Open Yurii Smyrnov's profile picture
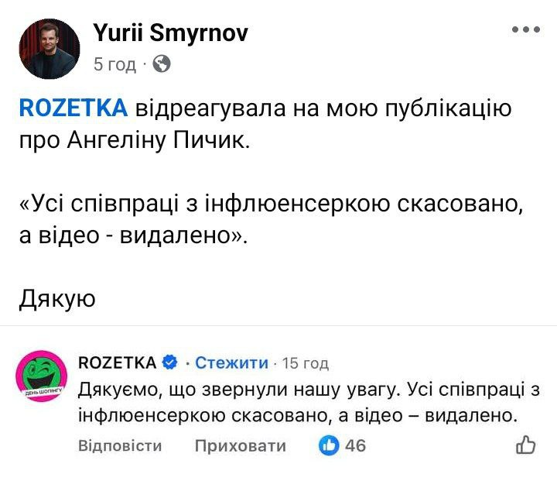This screenshot has height=481, width=557. [x=50, y=49]
